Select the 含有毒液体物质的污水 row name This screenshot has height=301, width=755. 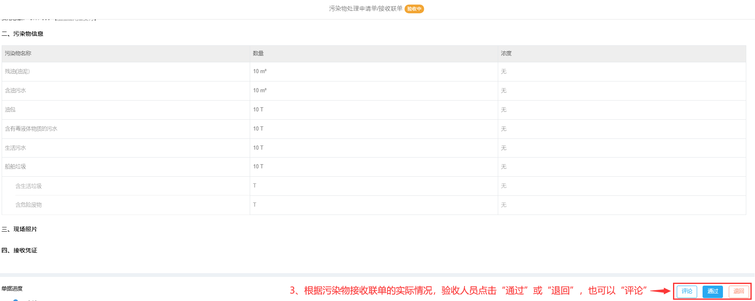31,129
